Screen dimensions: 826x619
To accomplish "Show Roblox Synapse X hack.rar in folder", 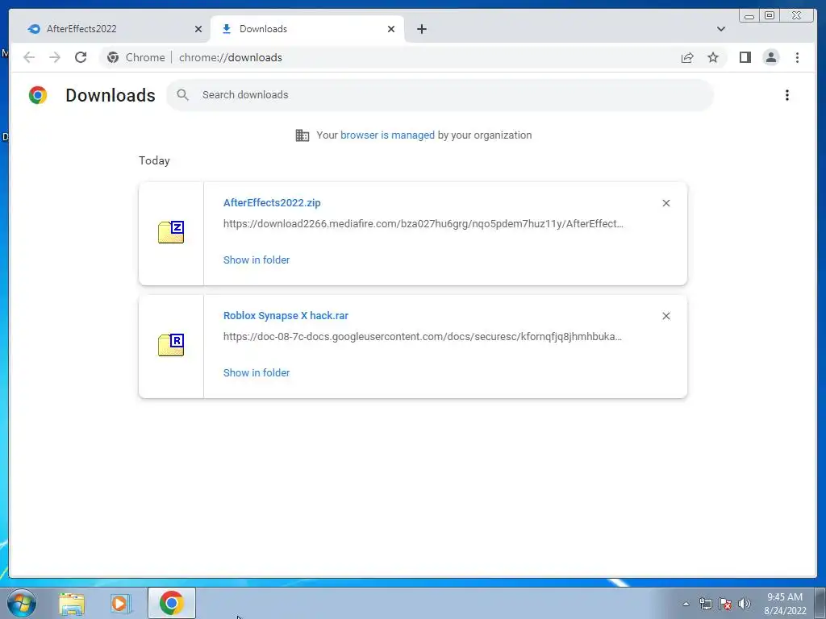I will (x=257, y=372).
